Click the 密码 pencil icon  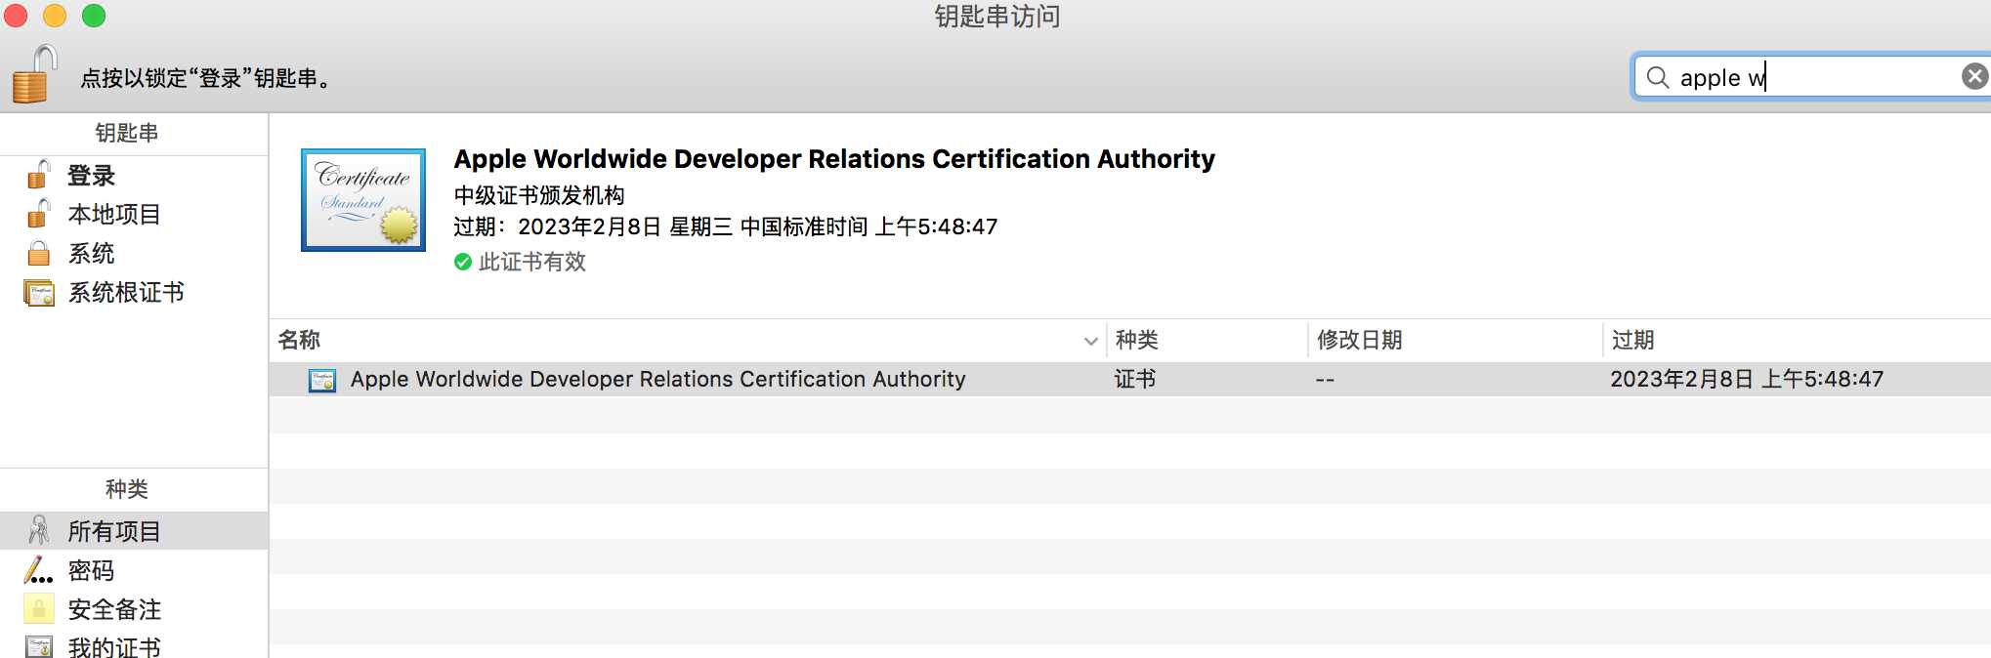click(38, 570)
